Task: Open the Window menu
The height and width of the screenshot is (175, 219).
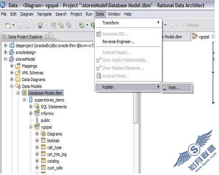Action: click(114, 14)
